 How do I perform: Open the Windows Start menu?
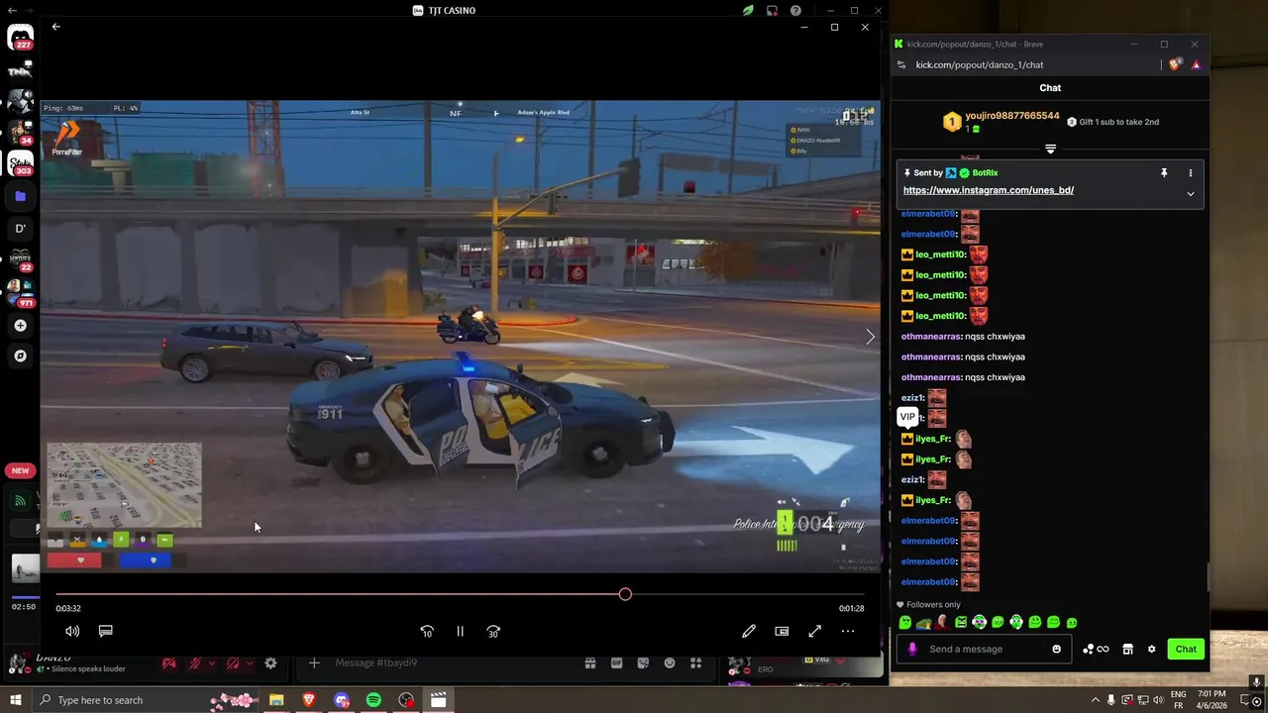pos(15,700)
